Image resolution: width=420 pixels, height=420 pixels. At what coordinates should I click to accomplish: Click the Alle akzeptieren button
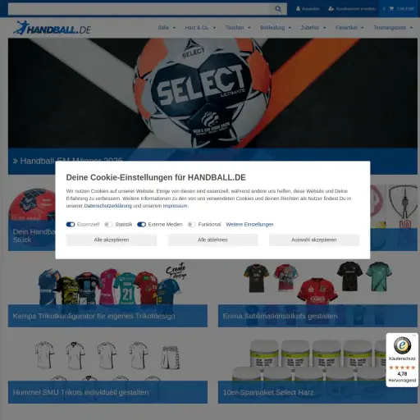point(112,240)
